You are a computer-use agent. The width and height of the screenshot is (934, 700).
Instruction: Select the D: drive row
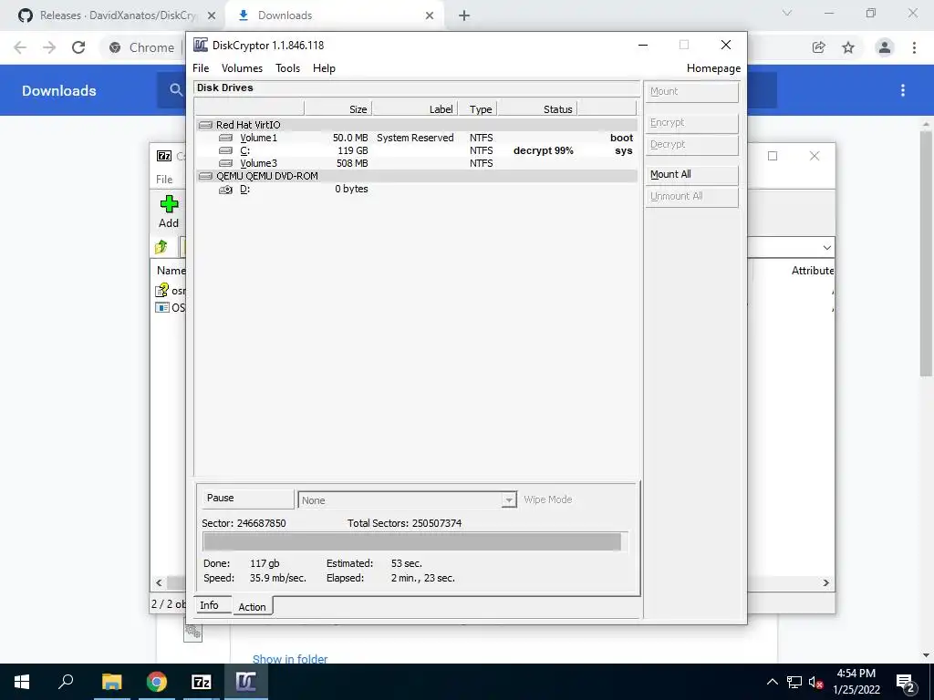(416, 189)
